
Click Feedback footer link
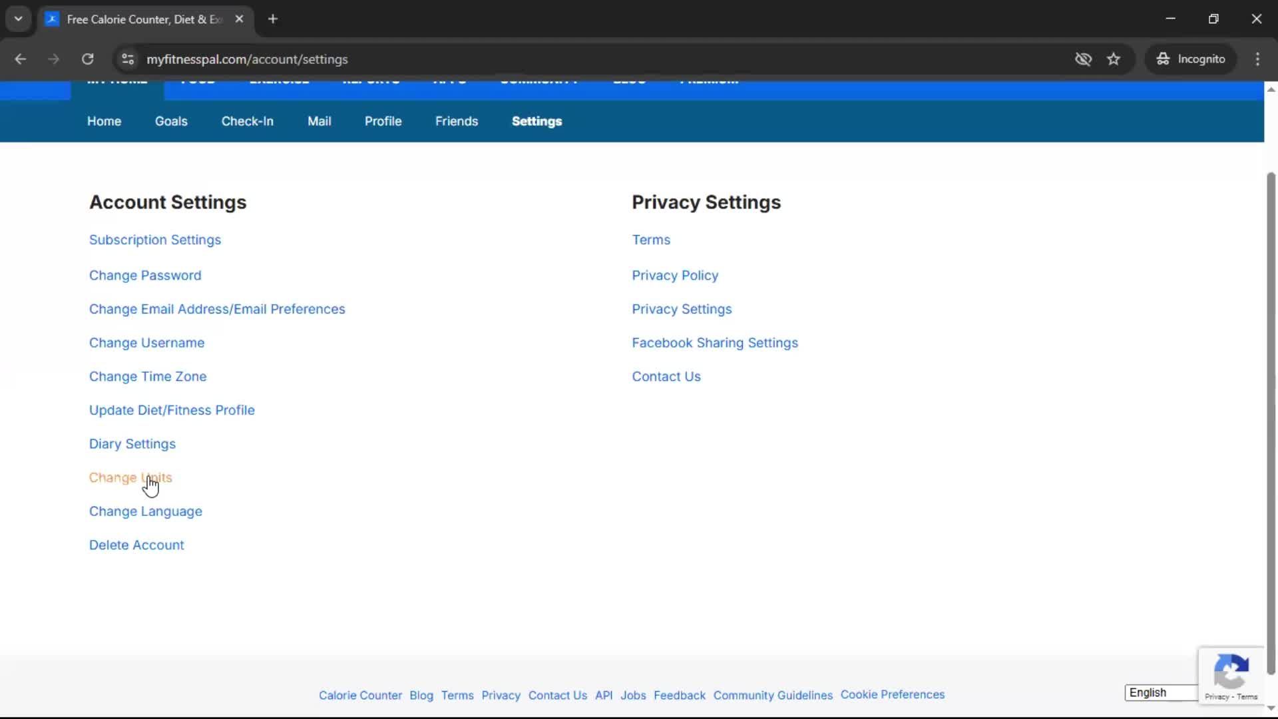point(680,695)
